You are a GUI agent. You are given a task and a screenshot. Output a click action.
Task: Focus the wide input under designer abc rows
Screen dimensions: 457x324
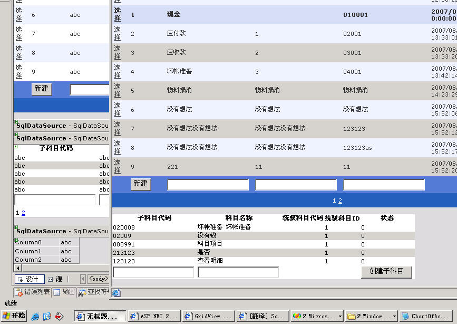point(55,199)
